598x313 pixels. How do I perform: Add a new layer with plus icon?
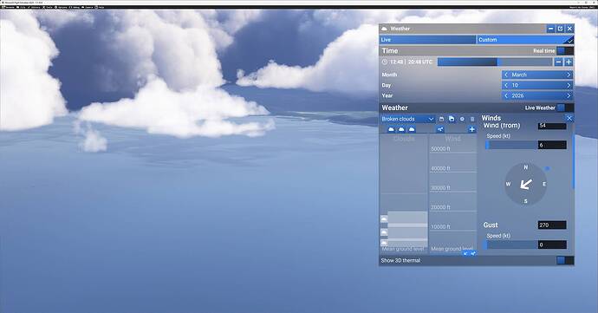click(471, 129)
